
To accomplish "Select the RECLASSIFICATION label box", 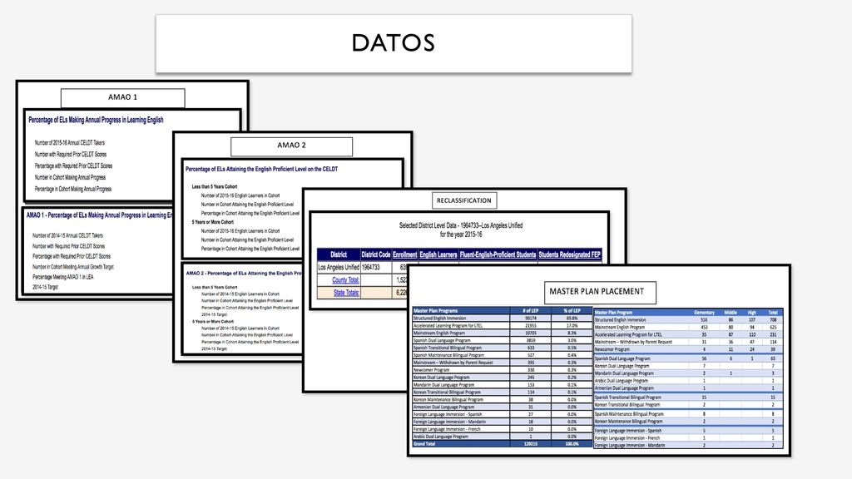I will [464, 200].
